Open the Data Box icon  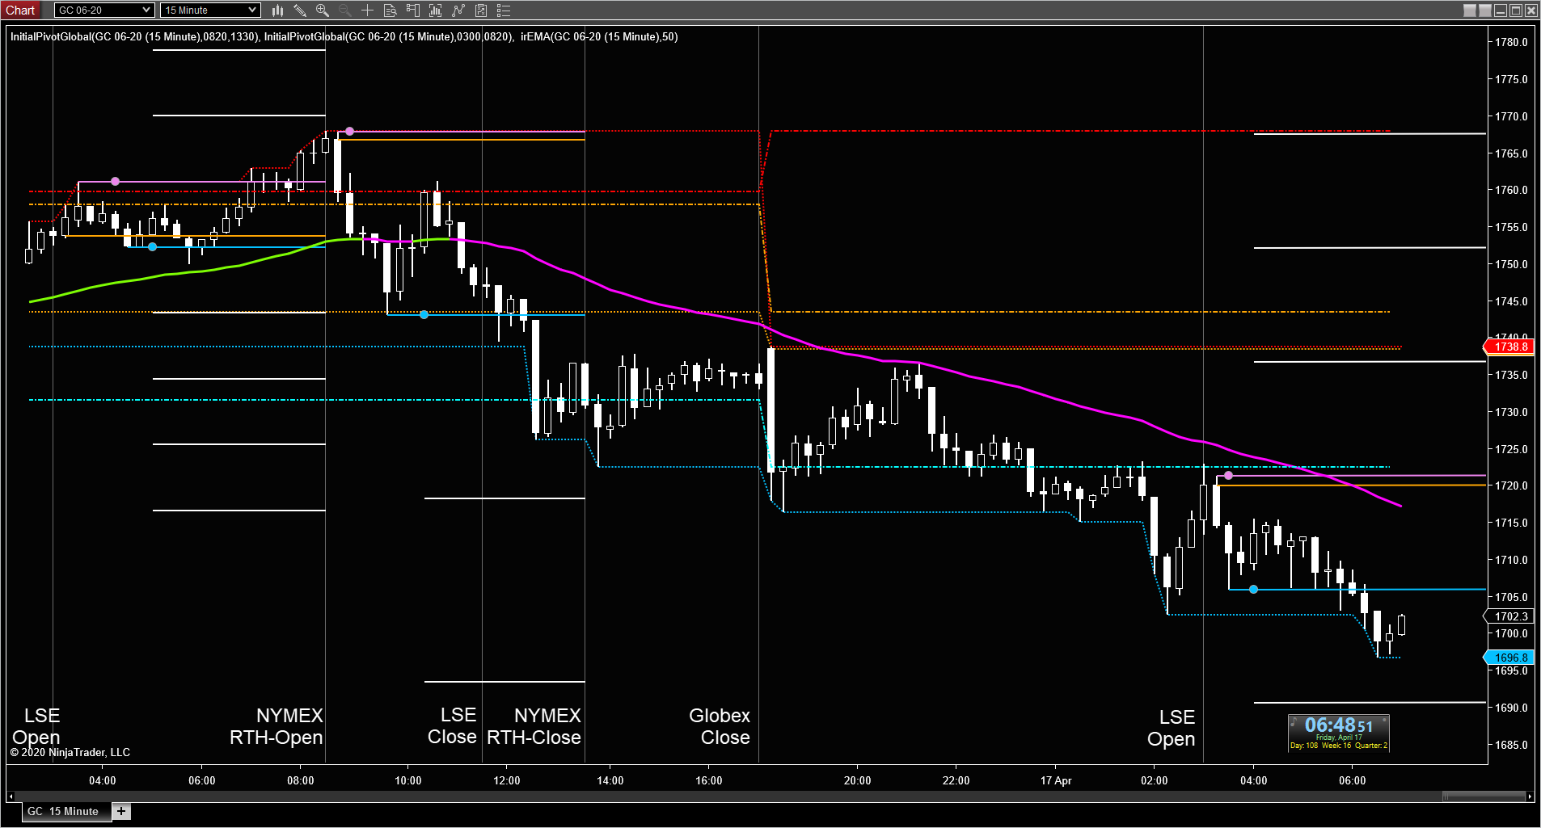[390, 11]
